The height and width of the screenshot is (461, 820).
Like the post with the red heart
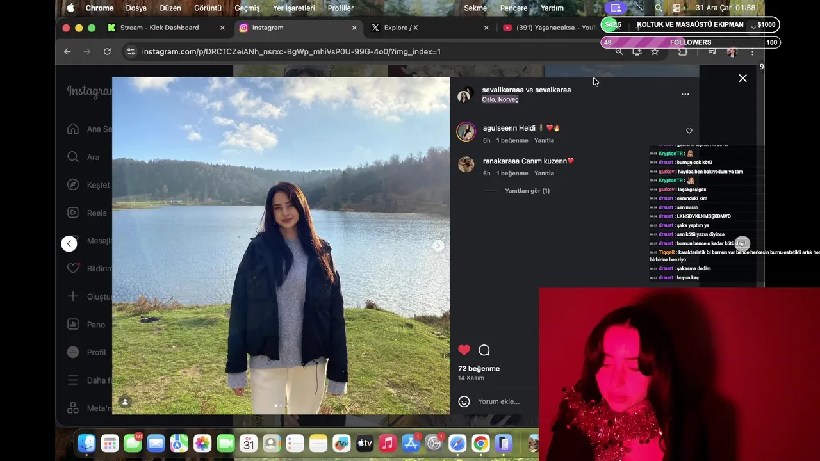tap(464, 350)
